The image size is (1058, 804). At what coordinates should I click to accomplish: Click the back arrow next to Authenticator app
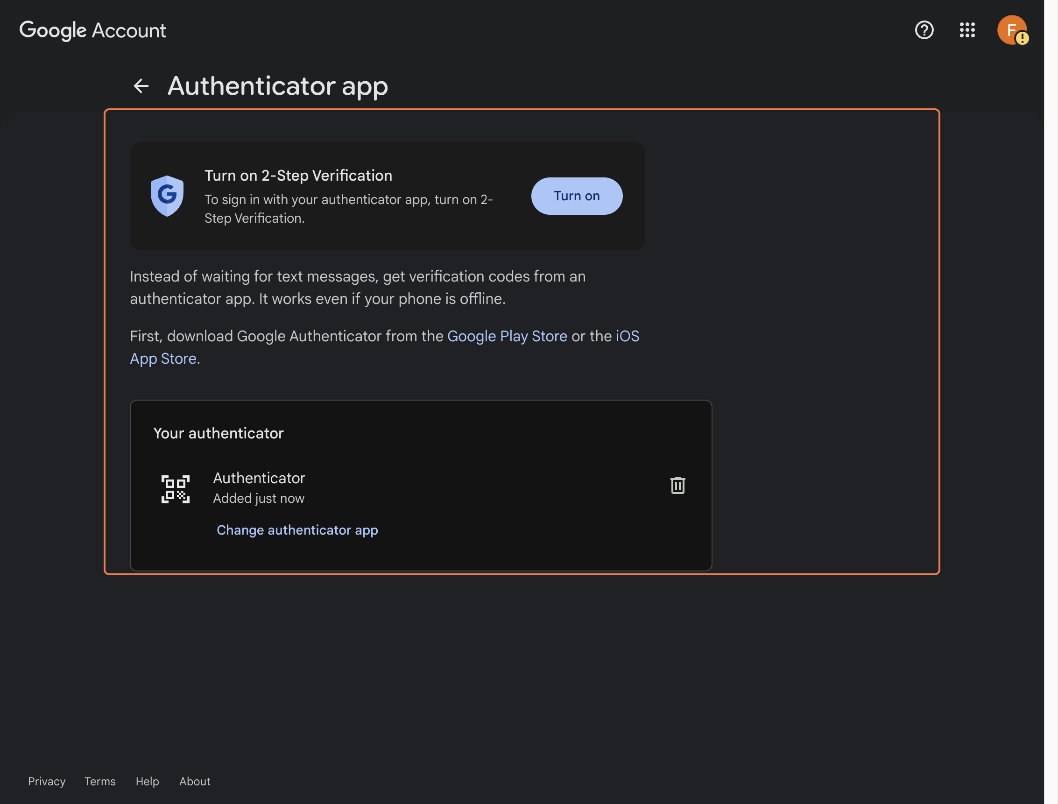pos(141,86)
